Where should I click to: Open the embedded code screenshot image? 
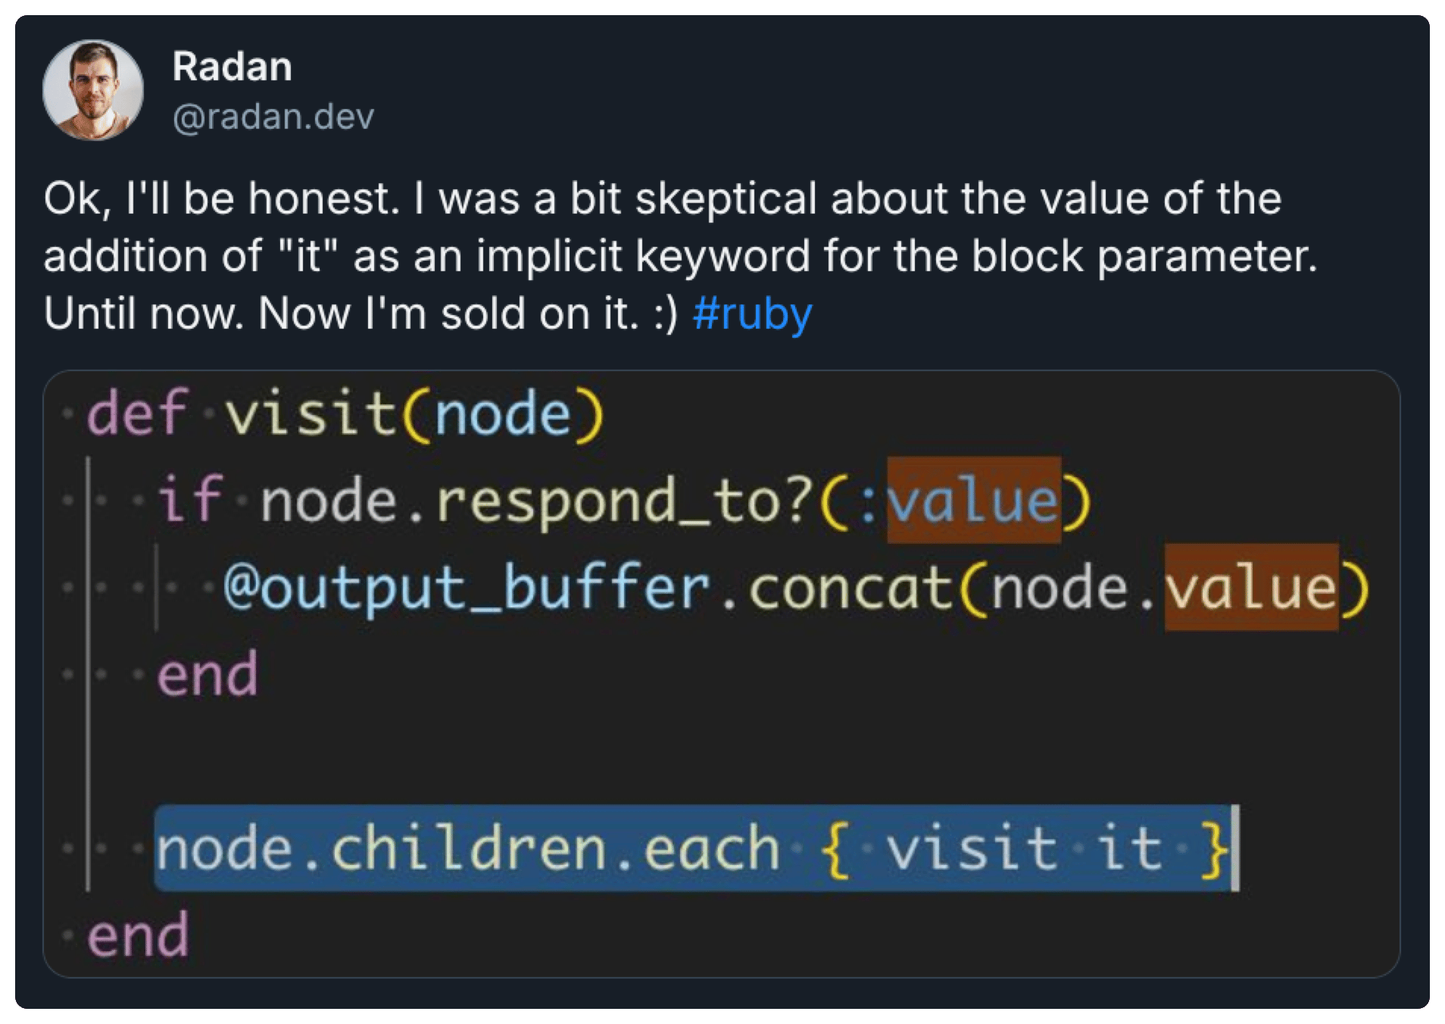[722, 673]
